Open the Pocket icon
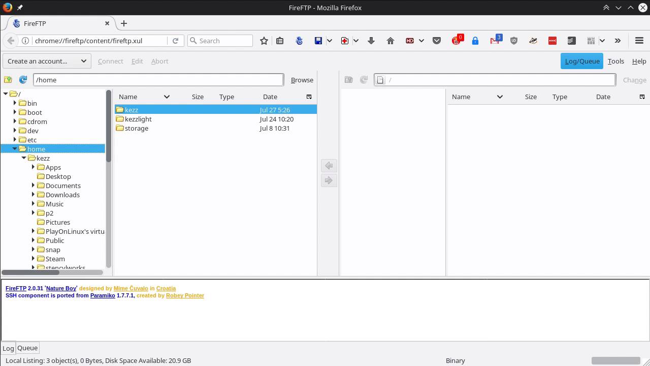650x366 pixels. (437, 41)
